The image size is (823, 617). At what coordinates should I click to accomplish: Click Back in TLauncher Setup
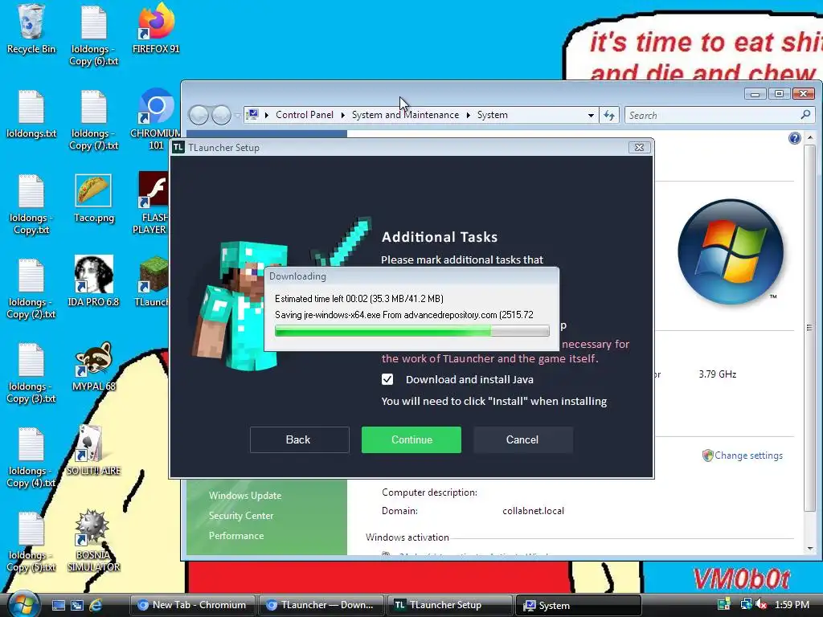click(x=299, y=439)
